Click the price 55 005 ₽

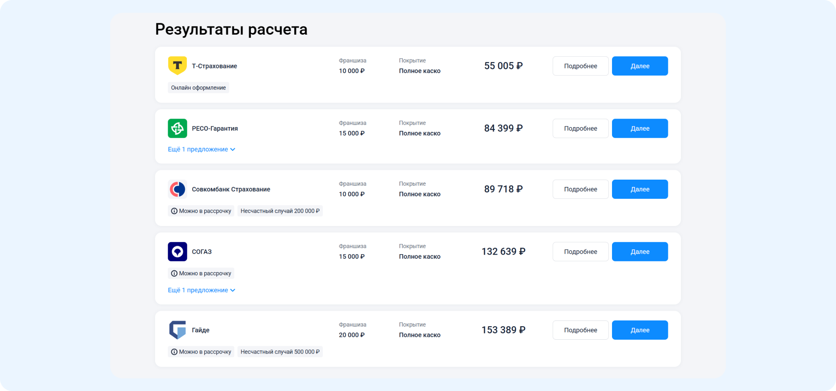[x=503, y=66]
